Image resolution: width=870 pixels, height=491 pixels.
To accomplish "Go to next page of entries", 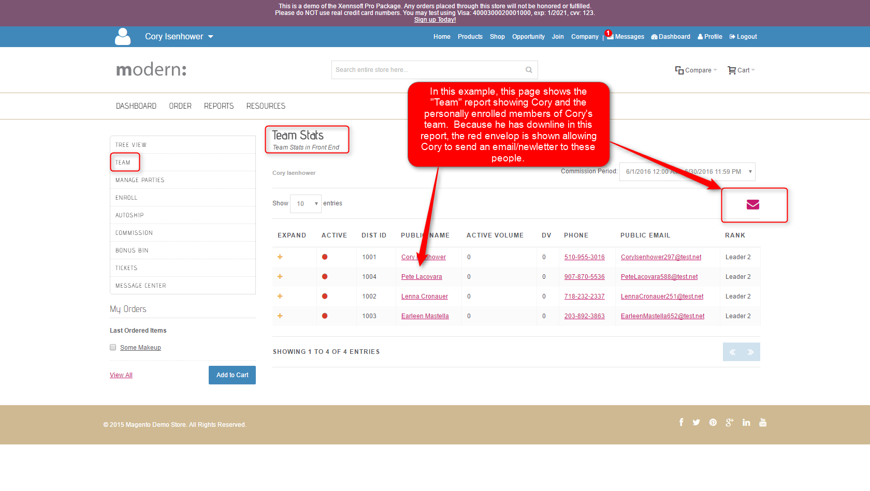I will tap(750, 352).
